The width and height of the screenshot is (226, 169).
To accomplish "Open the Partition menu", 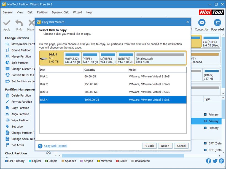I will pyautogui.click(x=42, y=12).
